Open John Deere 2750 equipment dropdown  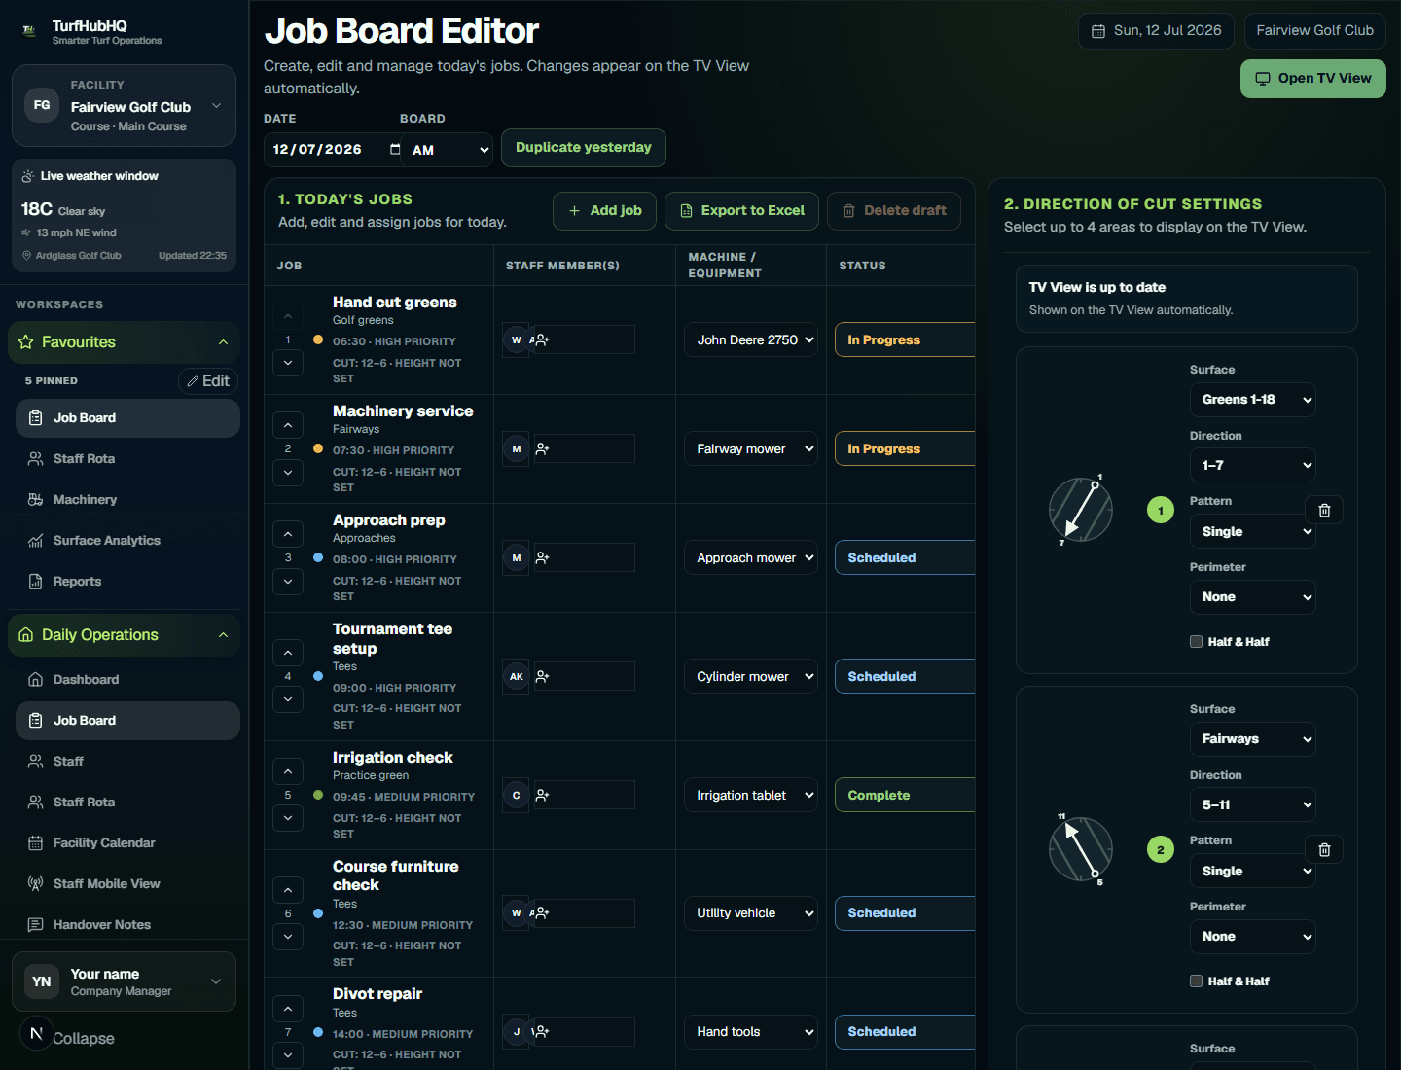coord(751,340)
